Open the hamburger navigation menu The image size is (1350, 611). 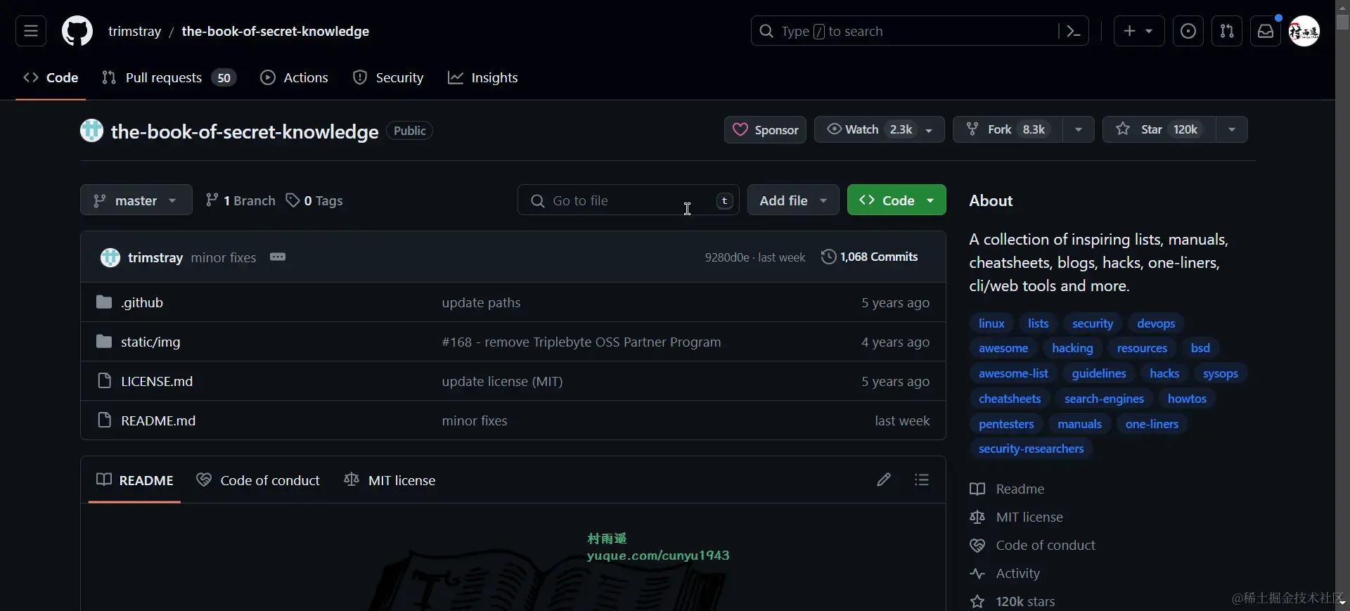pos(31,31)
